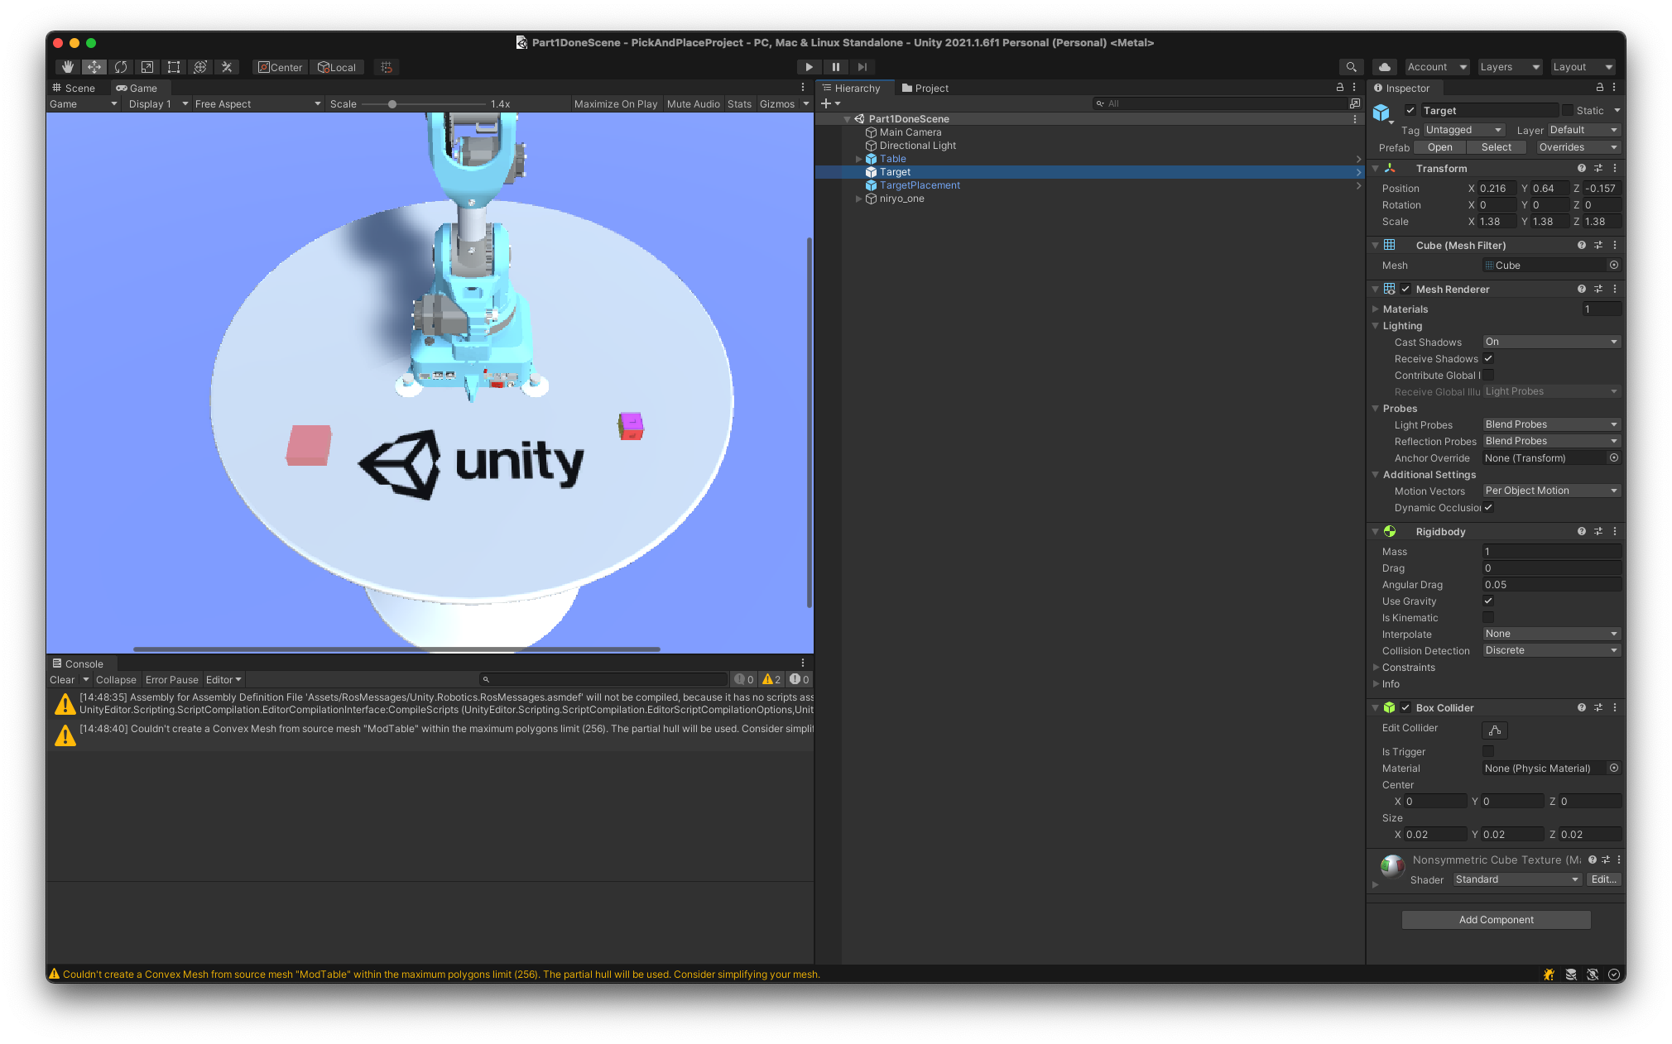Open the Cast Shadows dropdown
This screenshot has height=1044, width=1672.
[1549, 341]
